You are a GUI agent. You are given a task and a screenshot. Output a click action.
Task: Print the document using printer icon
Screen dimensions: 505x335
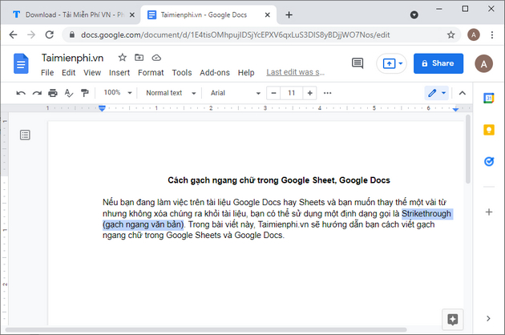click(53, 93)
